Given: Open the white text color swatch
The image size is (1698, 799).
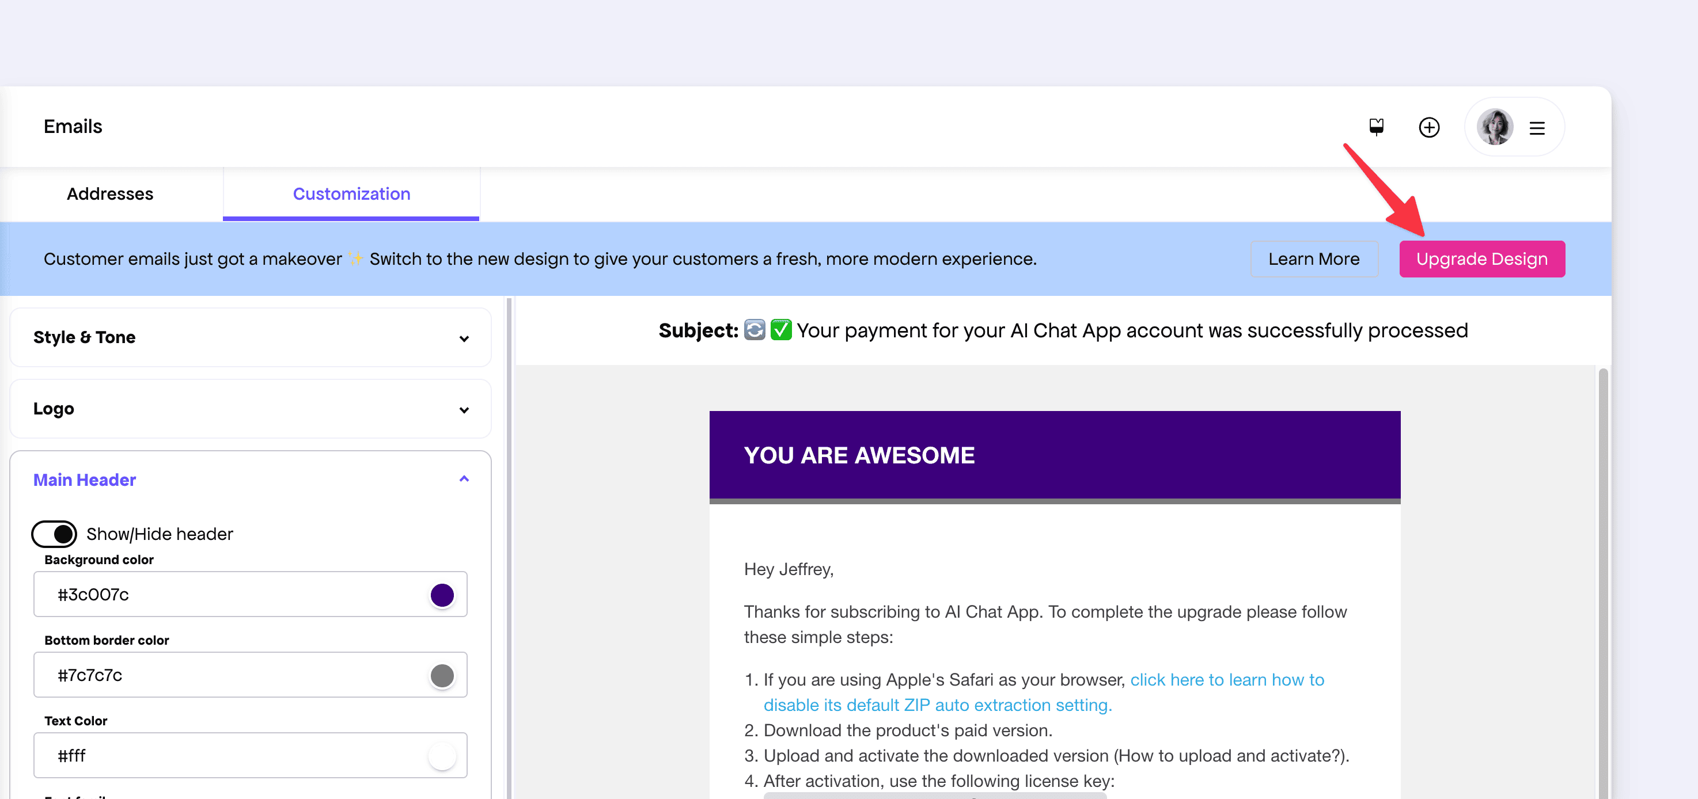Looking at the screenshot, I should 442,755.
